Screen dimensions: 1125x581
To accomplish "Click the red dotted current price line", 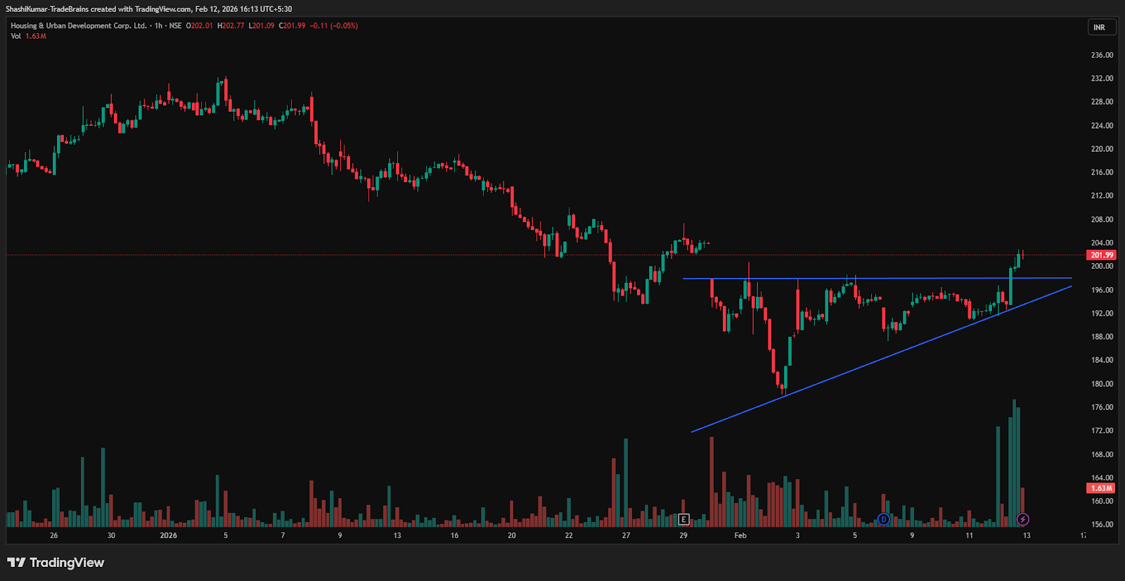I will (422, 255).
